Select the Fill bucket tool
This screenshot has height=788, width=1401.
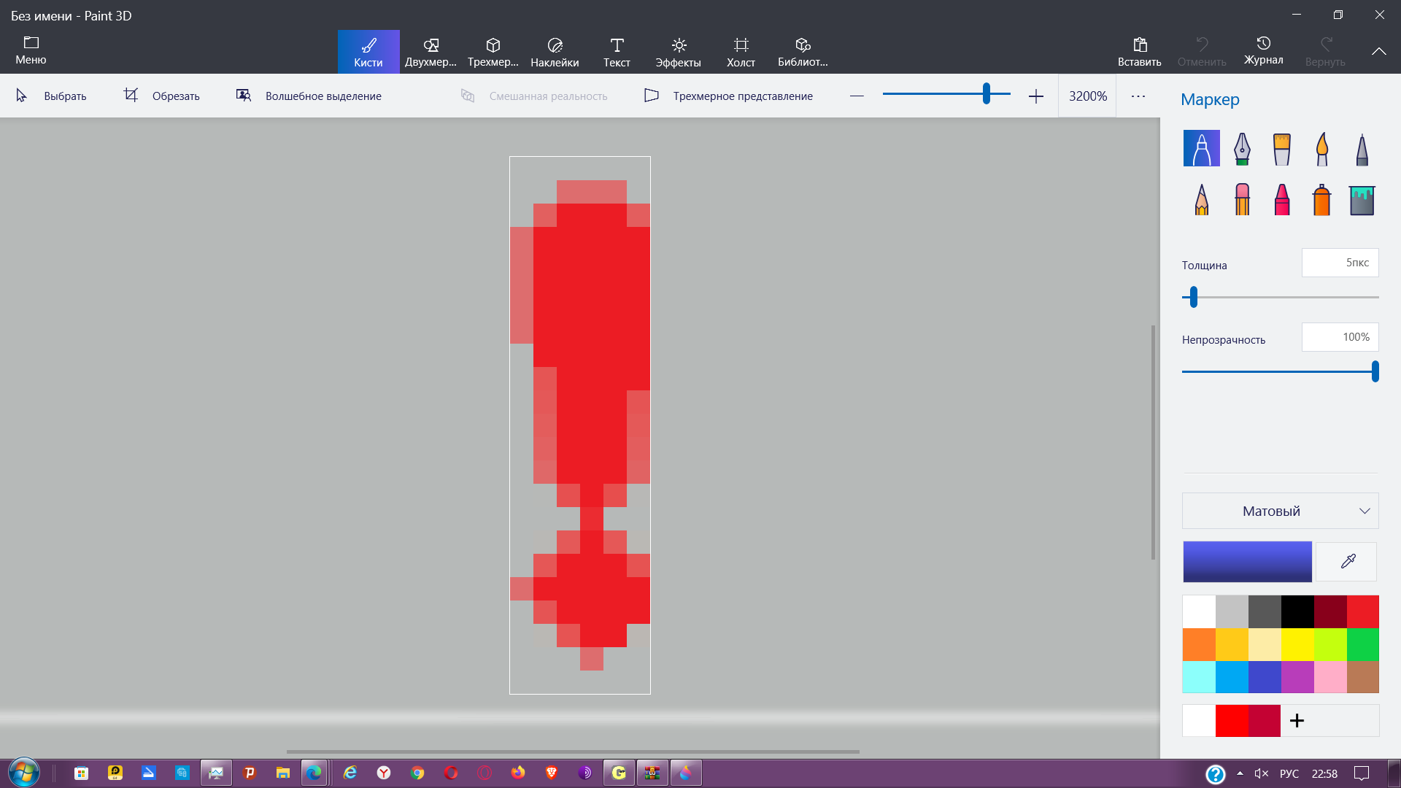coord(1362,199)
